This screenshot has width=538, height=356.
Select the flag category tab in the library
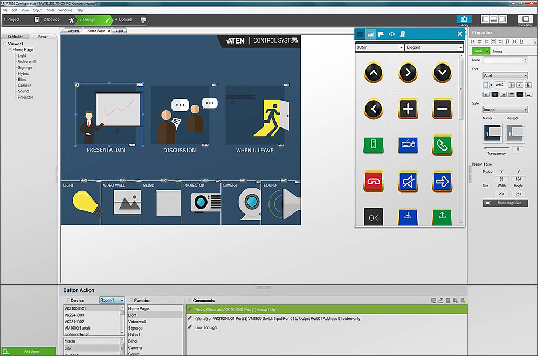[x=381, y=33]
